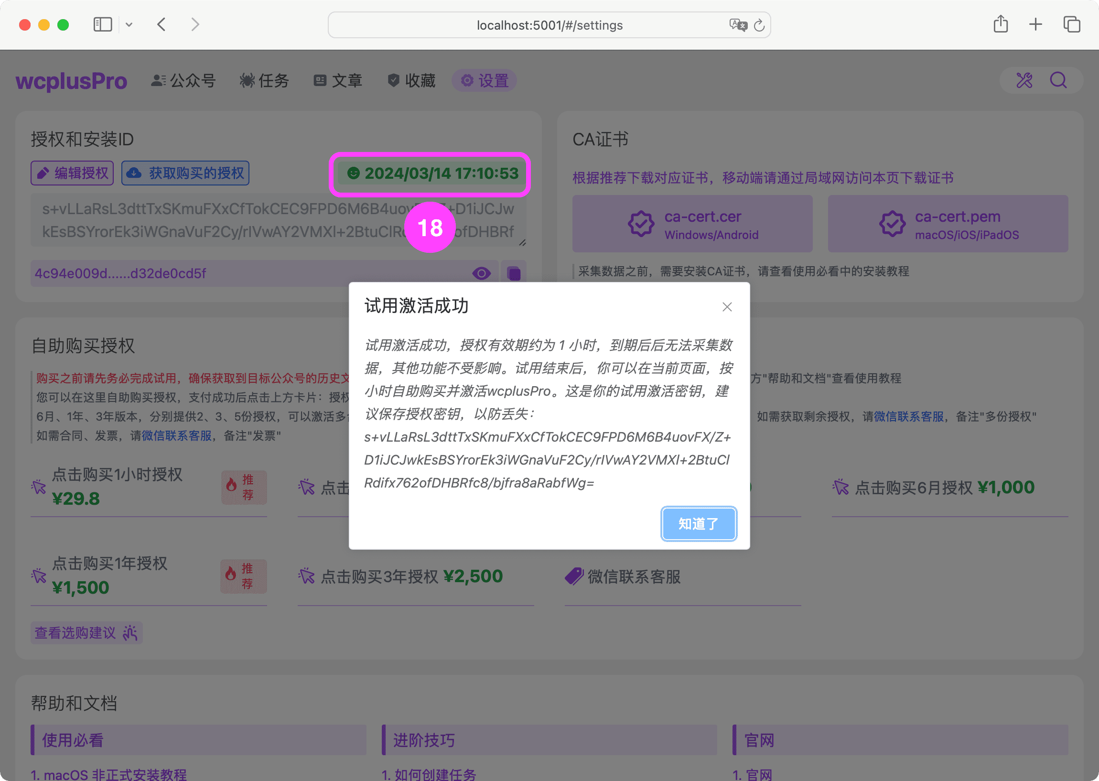Viewport: 1099px width, 781px height.
Task: Switch to the 文章 tab
Action: coord(338,80)
